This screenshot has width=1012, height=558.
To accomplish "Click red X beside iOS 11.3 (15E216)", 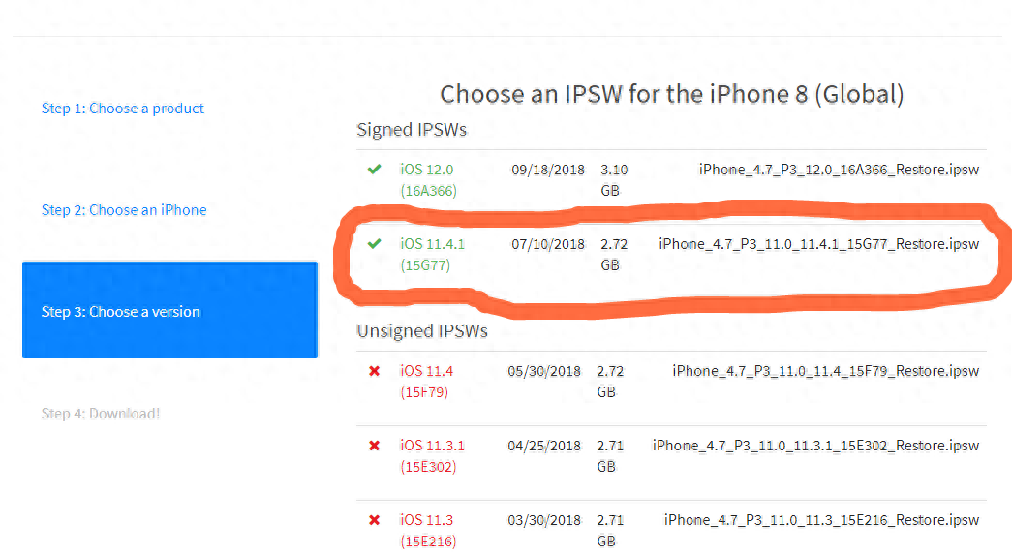I will tap(374, 520).
